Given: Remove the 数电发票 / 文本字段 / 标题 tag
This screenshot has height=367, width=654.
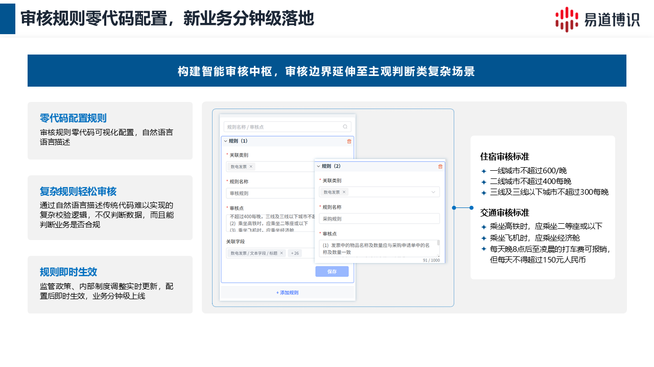Looking at the screenshot, I should (281, 253).
